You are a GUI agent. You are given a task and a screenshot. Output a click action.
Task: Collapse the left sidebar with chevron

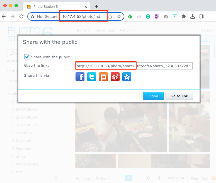[x=56, y=178]
